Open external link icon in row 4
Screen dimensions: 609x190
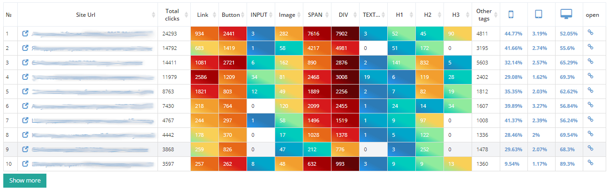[25, 77]
